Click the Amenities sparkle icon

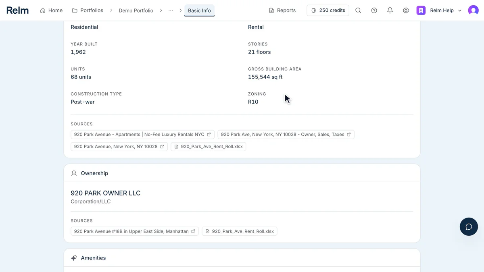point(74,258)
